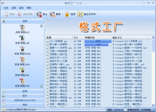
Task: Select the All to 3GP converter icon
Action: tap(22, 38)
